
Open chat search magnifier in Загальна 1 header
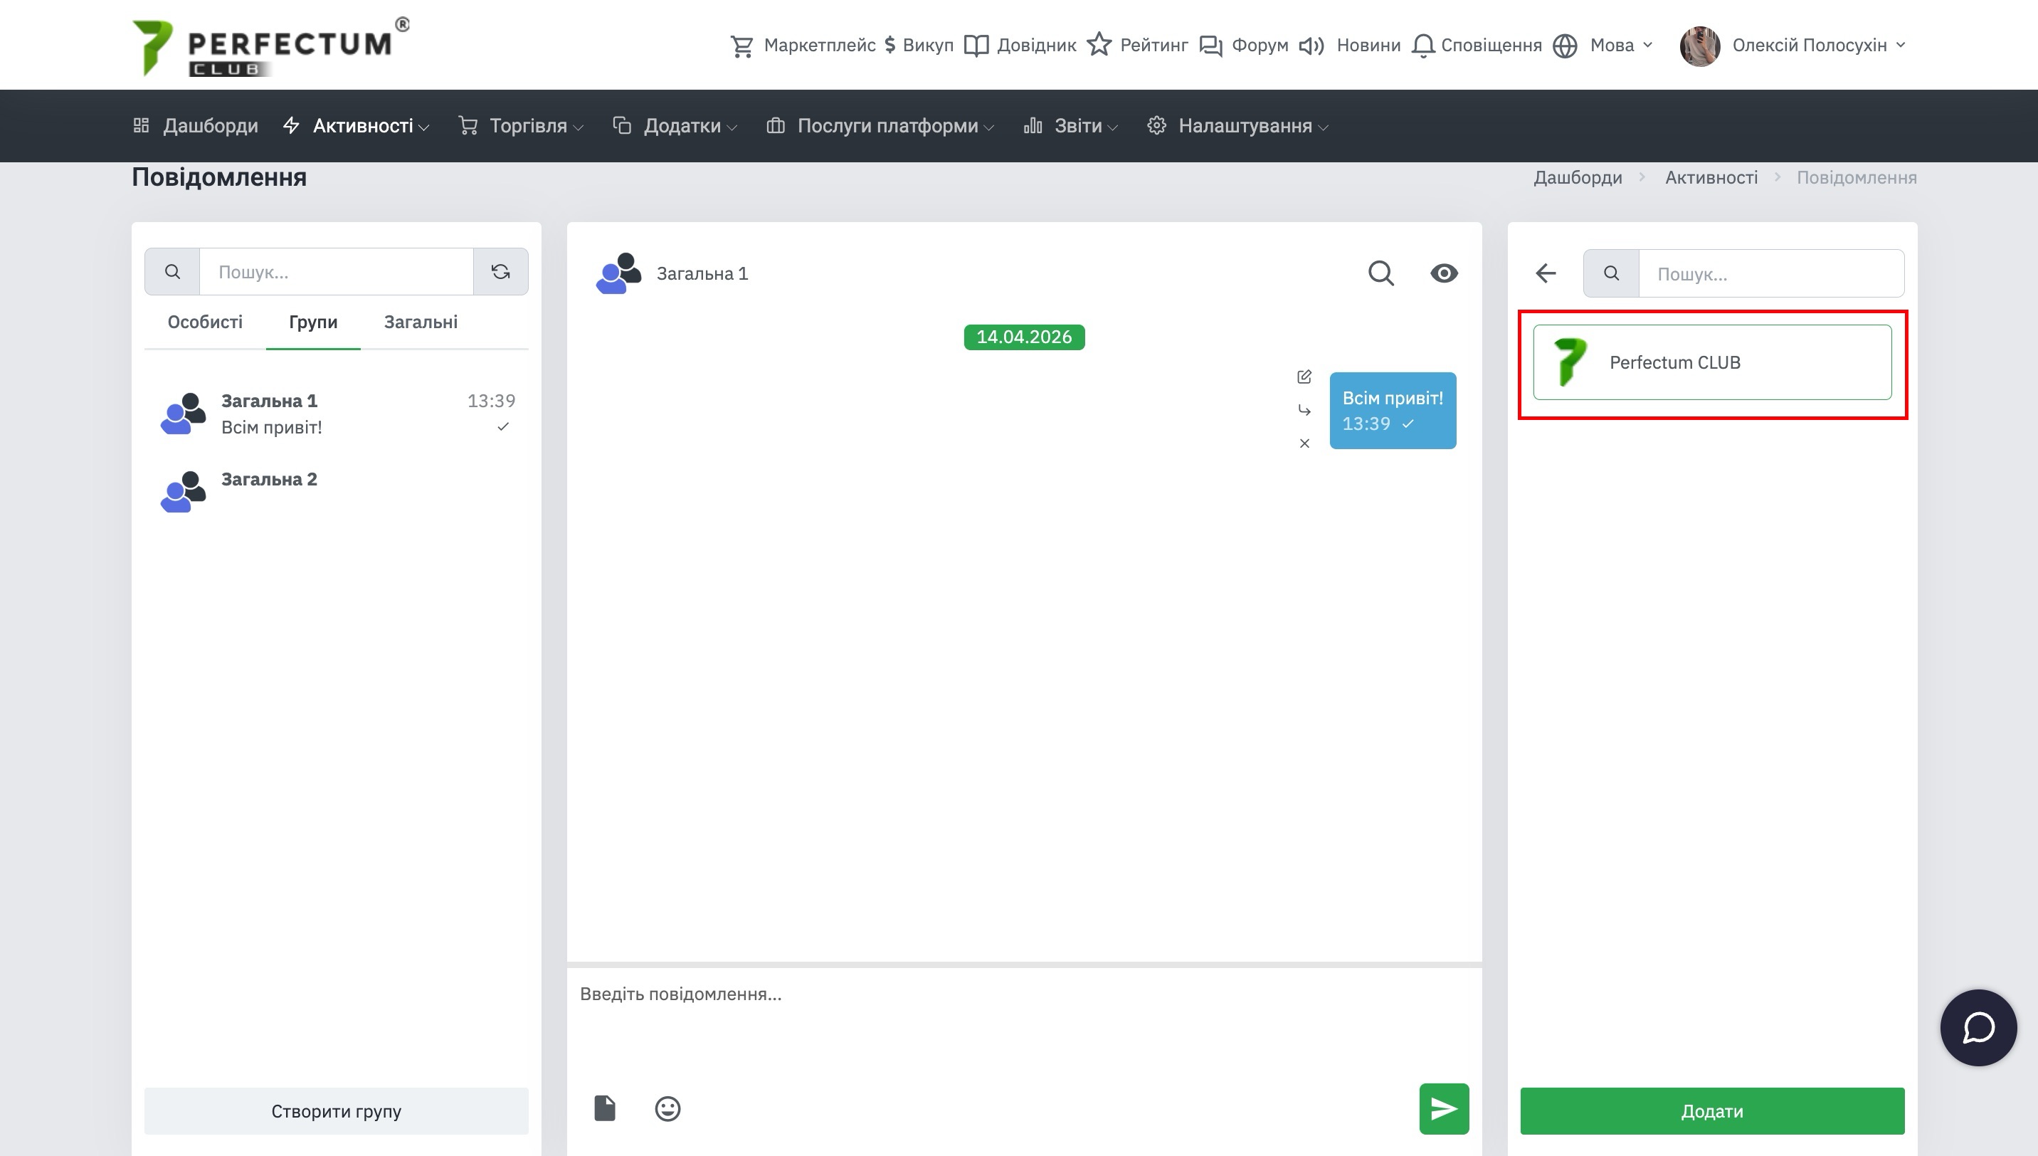tap(1381, 273)
